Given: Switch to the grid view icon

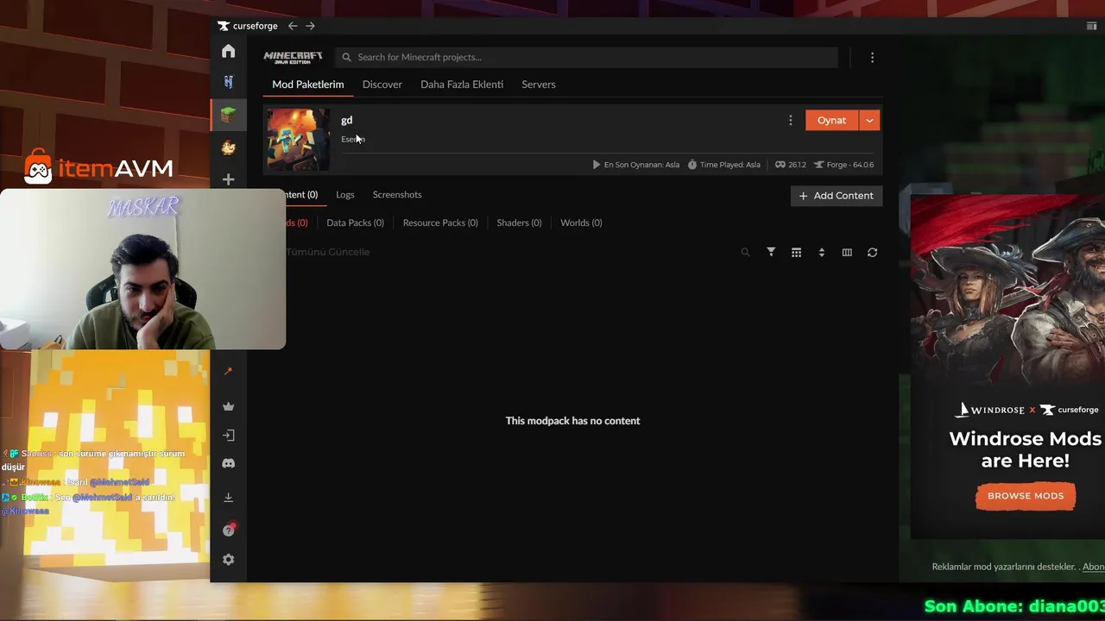Looking at the screenshot, I should pyautogui.click(x=796, y=253).
